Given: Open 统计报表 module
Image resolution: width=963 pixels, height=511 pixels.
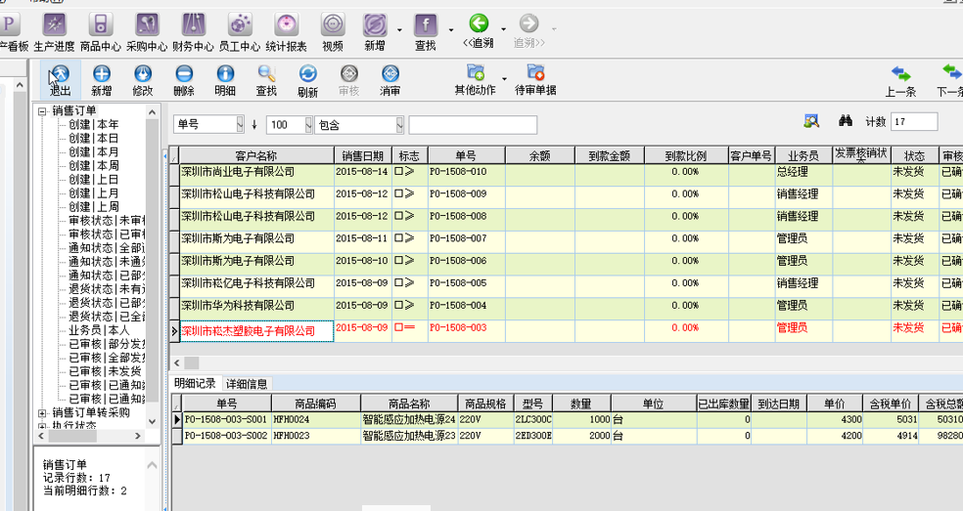Looking at the screenshot, I should coord(286,32).
